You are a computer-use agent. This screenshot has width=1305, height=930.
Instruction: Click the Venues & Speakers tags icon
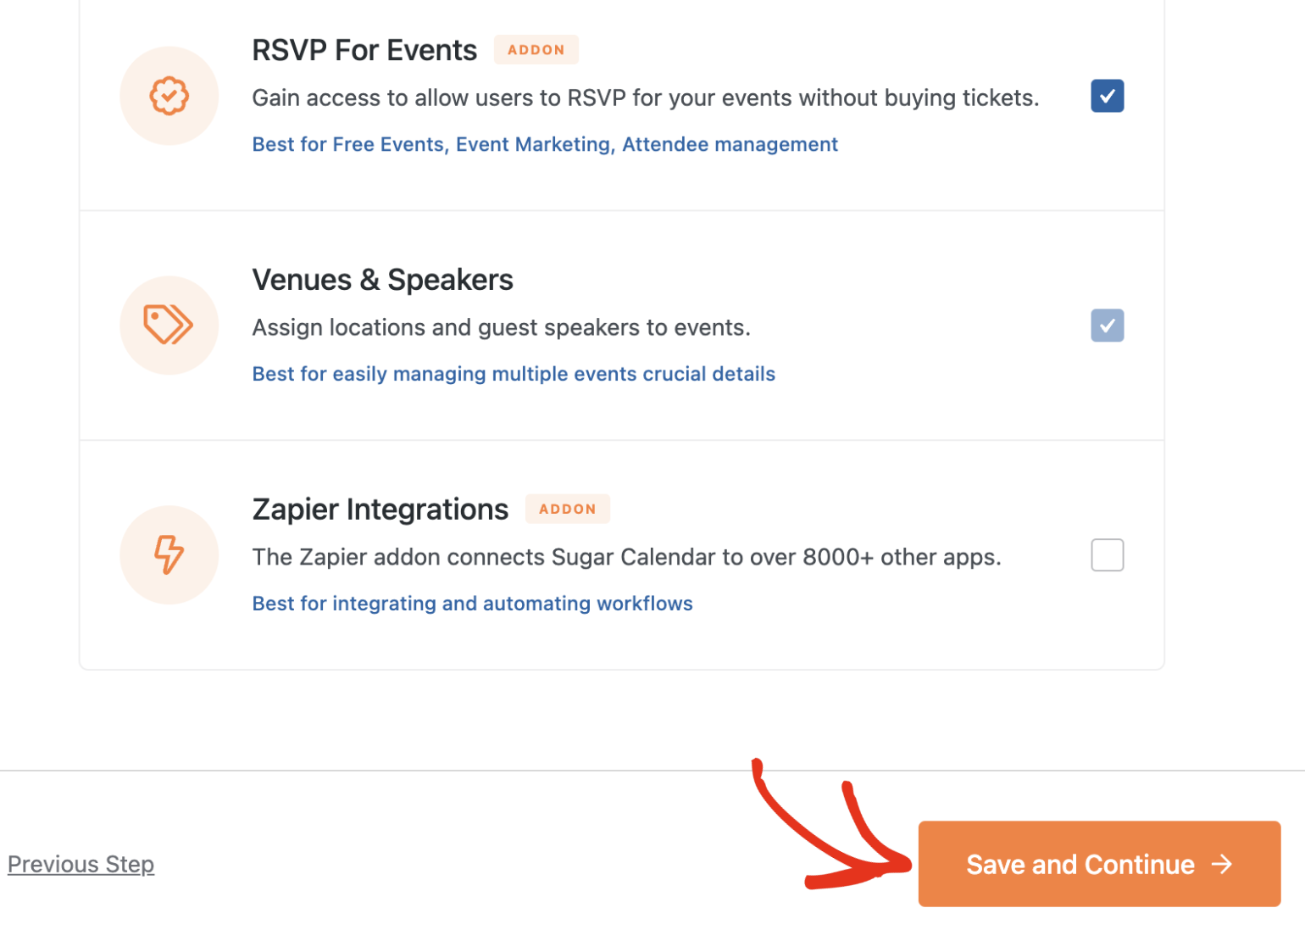(x=169, y=325)
